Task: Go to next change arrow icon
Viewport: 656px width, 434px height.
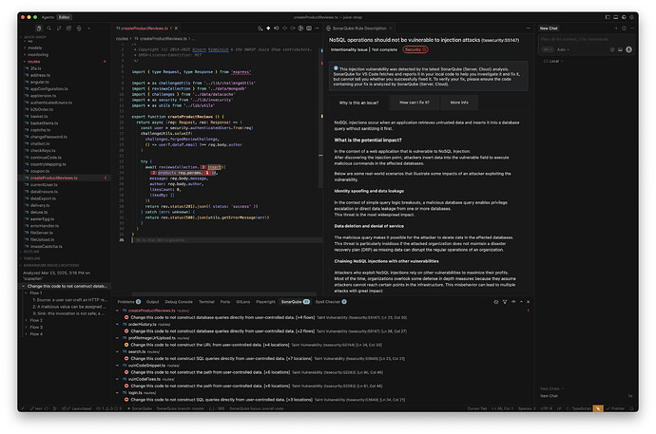Action: [293, 28]
